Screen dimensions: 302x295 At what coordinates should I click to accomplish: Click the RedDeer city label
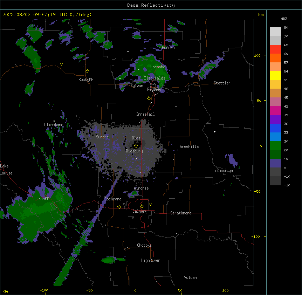(x=154, y=89)
